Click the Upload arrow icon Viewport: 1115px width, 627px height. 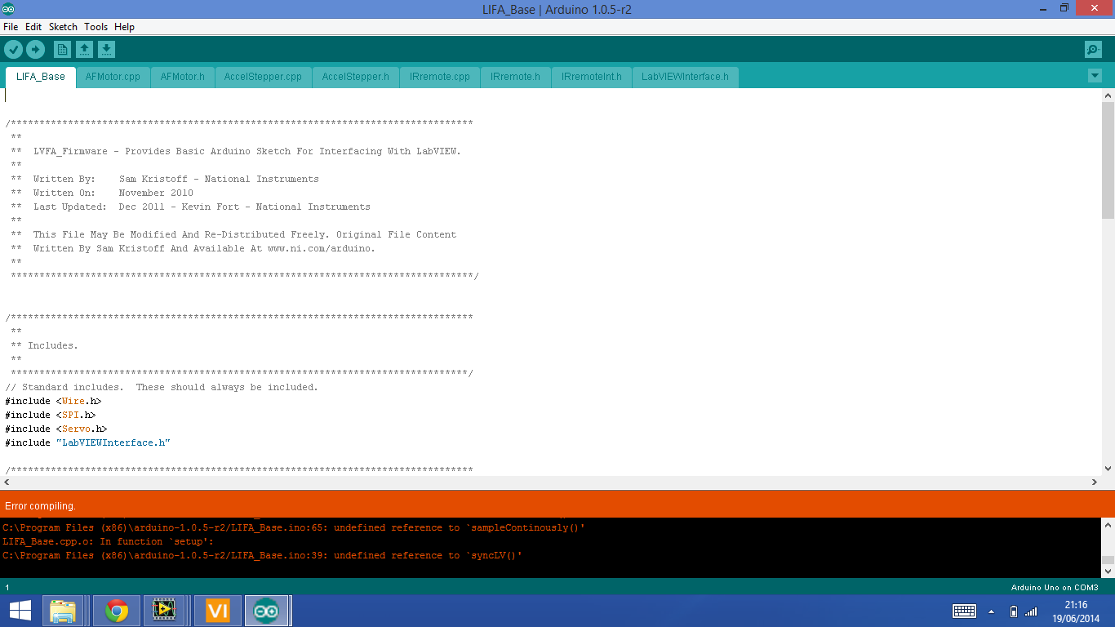click(x=35, y=50)
